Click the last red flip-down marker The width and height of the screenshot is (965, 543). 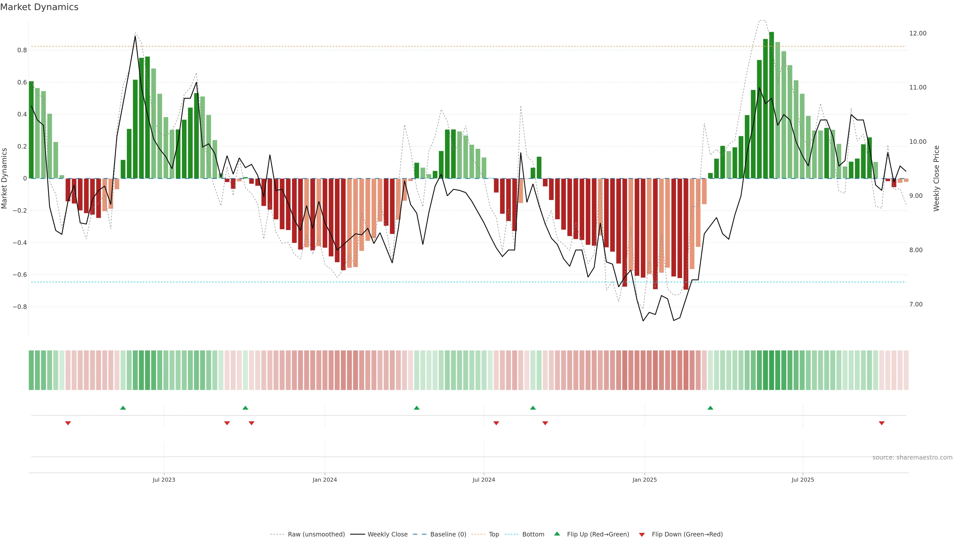(882, 423)
